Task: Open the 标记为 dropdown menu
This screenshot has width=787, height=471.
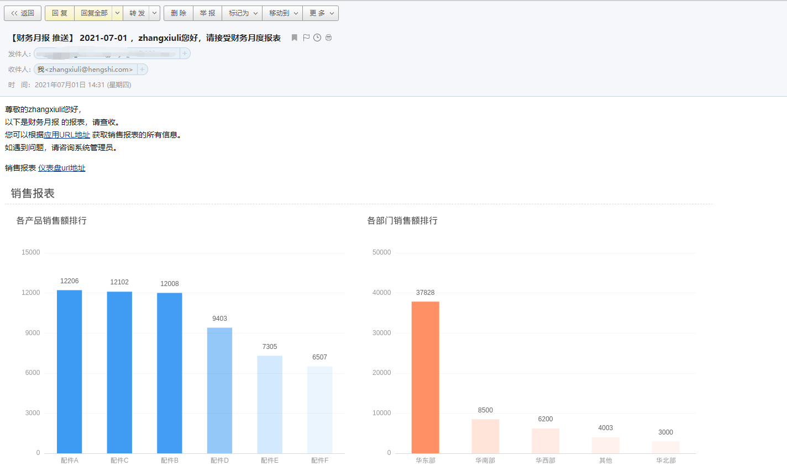Action: click(243, 13)
